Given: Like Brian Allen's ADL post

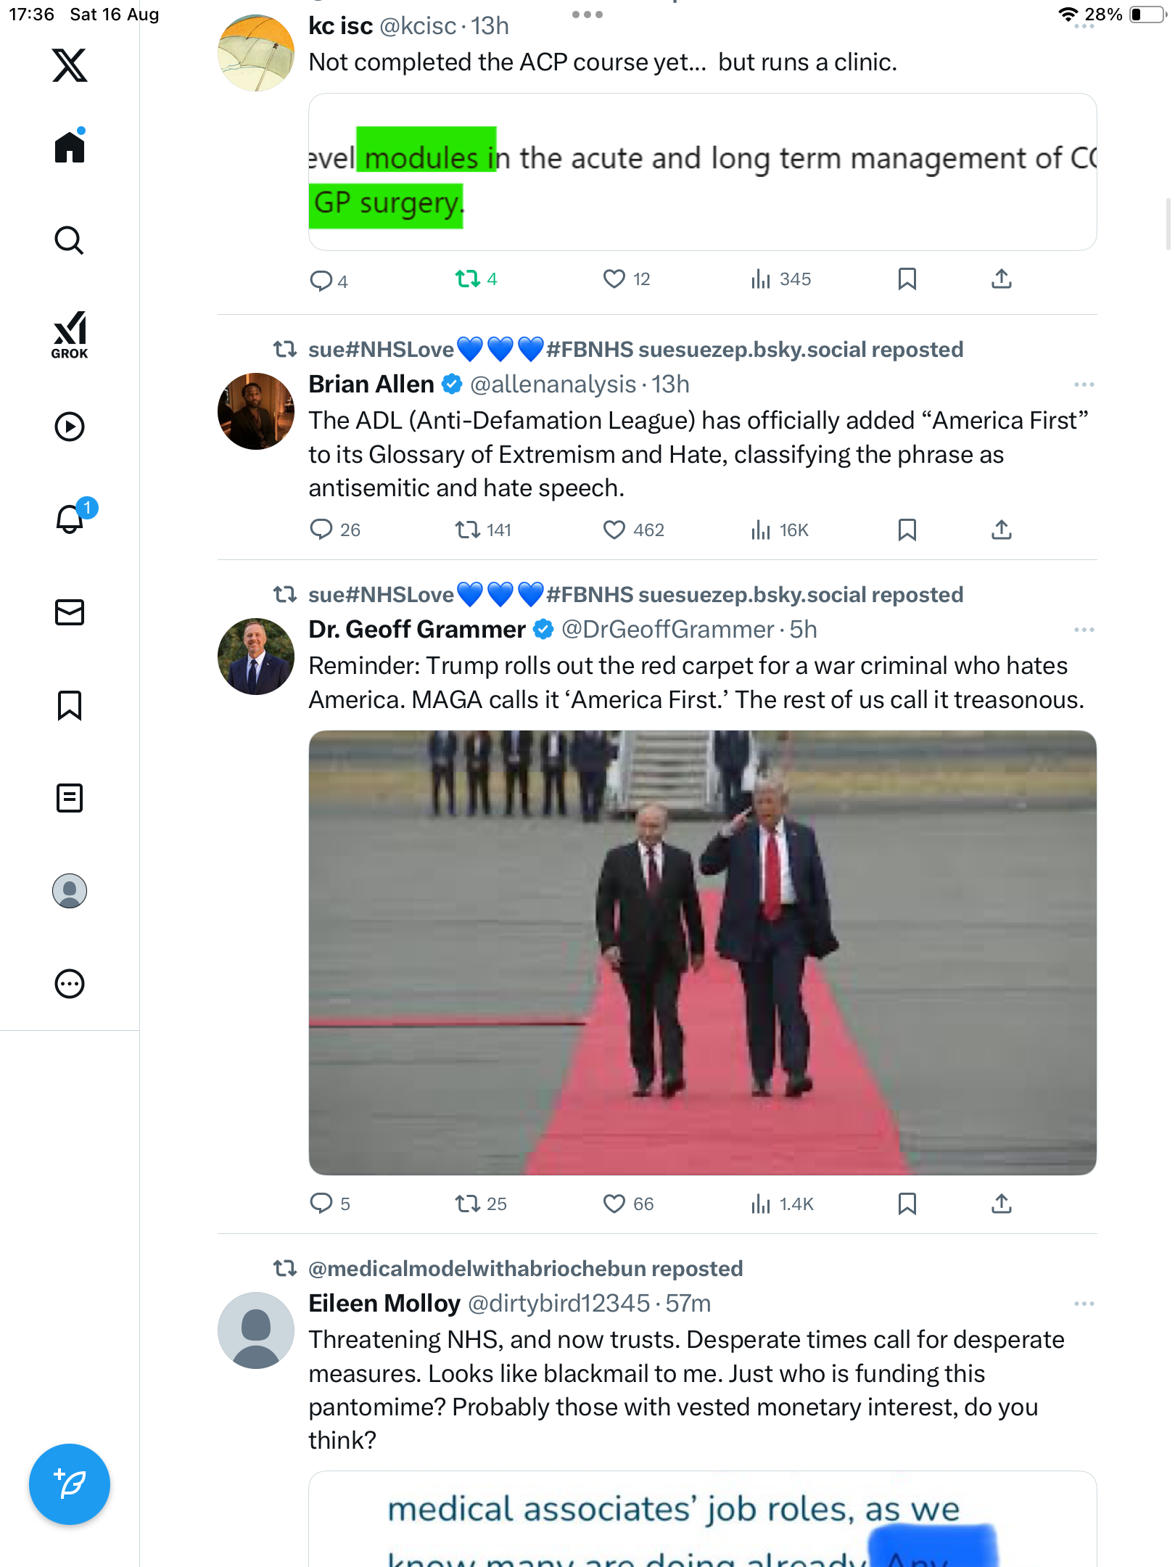Looking at the screenshot, I should coord(614,530).
